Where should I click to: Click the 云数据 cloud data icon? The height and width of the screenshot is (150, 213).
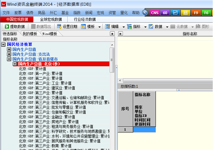coord(173,27)
